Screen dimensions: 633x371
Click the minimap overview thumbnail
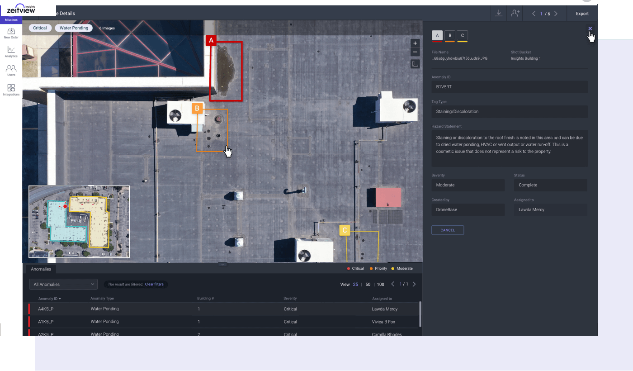79,221
